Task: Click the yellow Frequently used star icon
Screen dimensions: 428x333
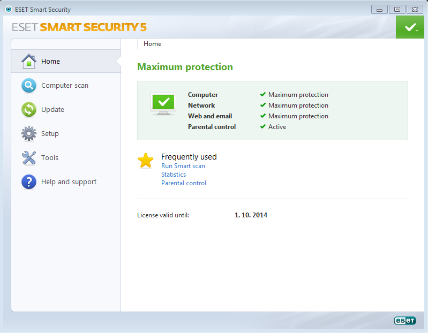Action: 146,161
